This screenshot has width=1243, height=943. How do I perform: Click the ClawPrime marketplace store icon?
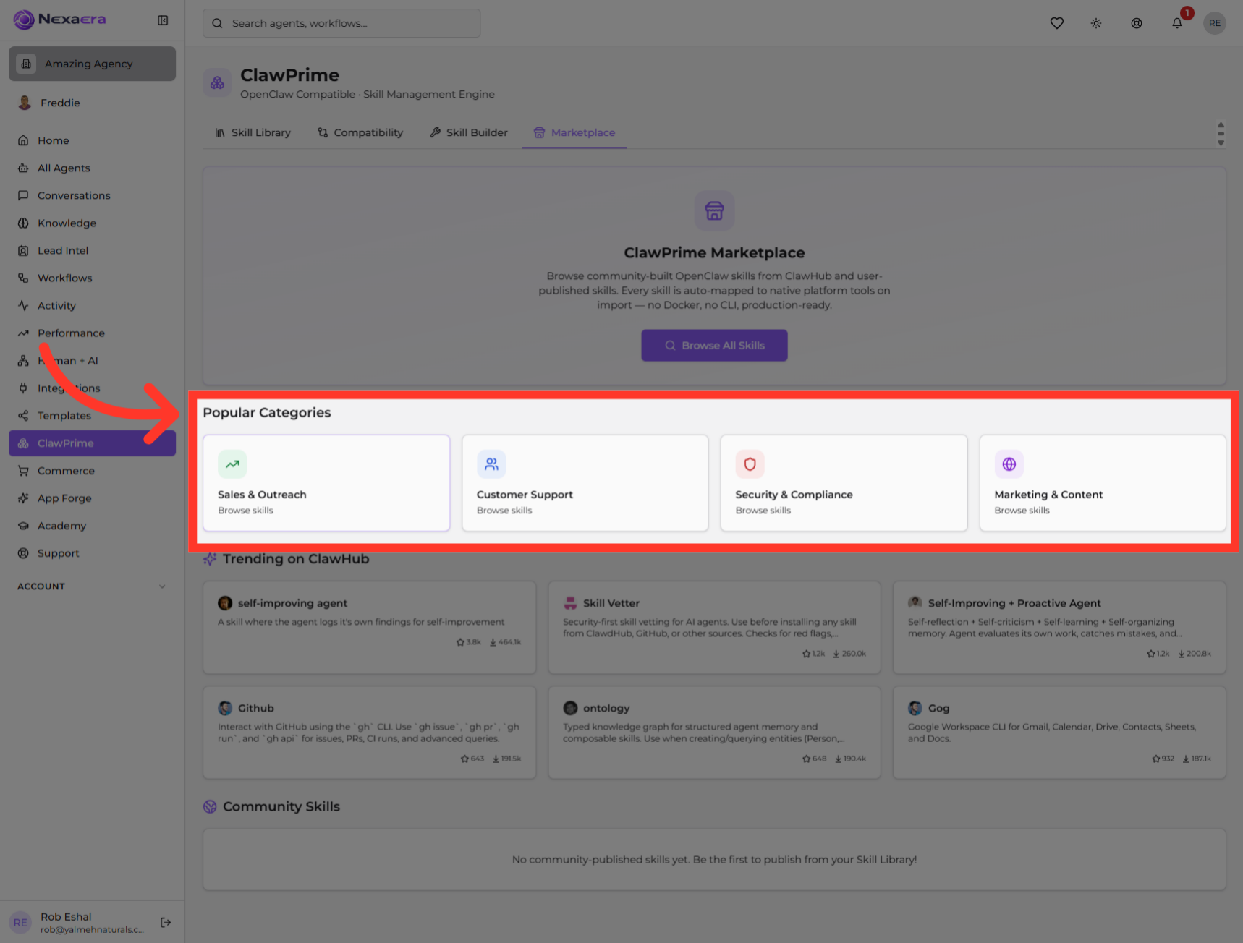714,210
